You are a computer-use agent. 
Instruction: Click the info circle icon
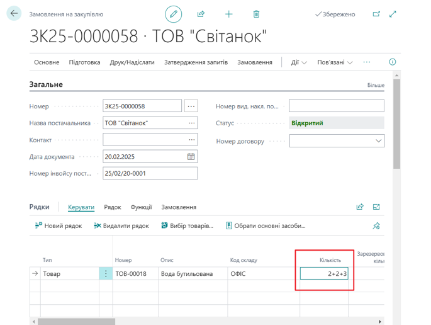393,62
